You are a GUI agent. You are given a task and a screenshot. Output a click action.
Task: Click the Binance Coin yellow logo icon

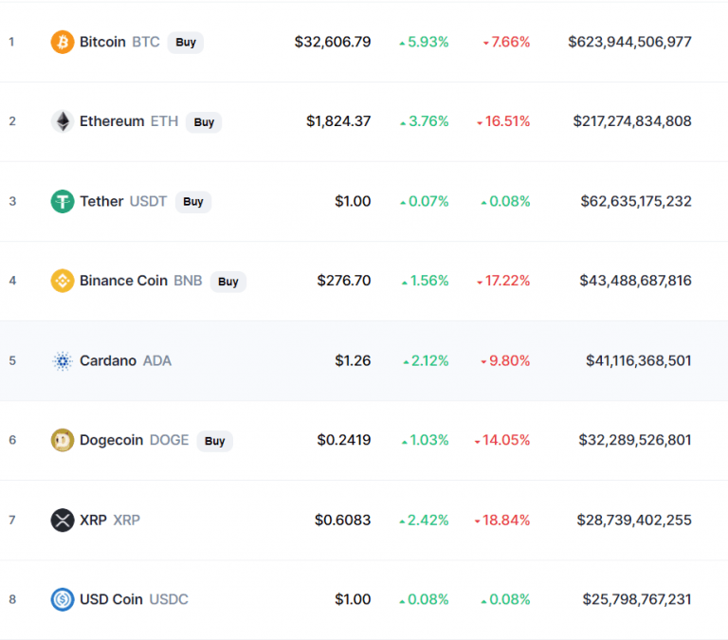(63, 281)
